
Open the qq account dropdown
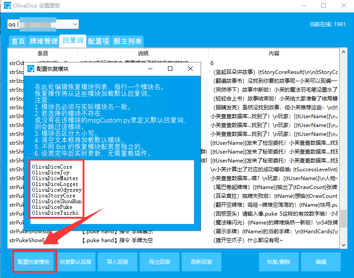click(75, 24)
